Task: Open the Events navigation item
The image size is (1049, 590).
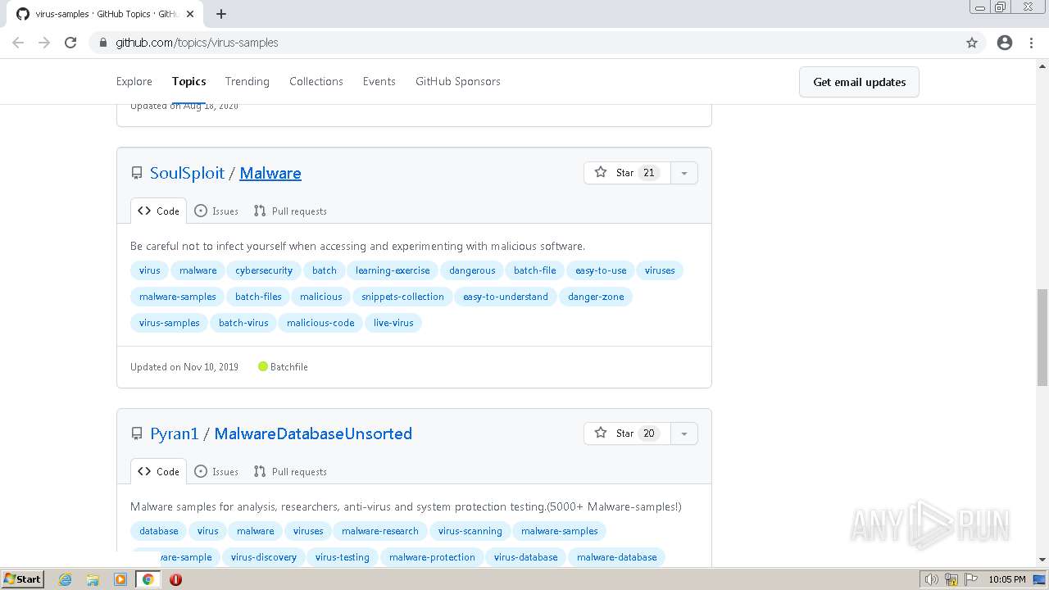Action: tap(379, 81)
